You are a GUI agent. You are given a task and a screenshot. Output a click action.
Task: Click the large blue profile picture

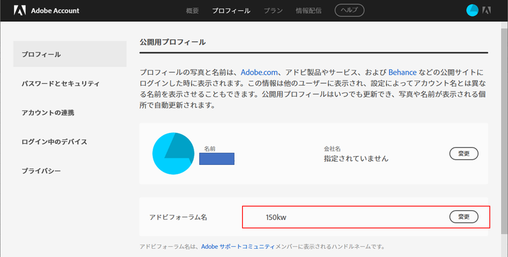(x=173, y=153)
